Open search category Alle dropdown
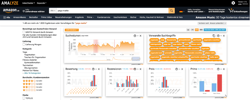Screen dimensions: 250x100 click(x=53, y=11)
